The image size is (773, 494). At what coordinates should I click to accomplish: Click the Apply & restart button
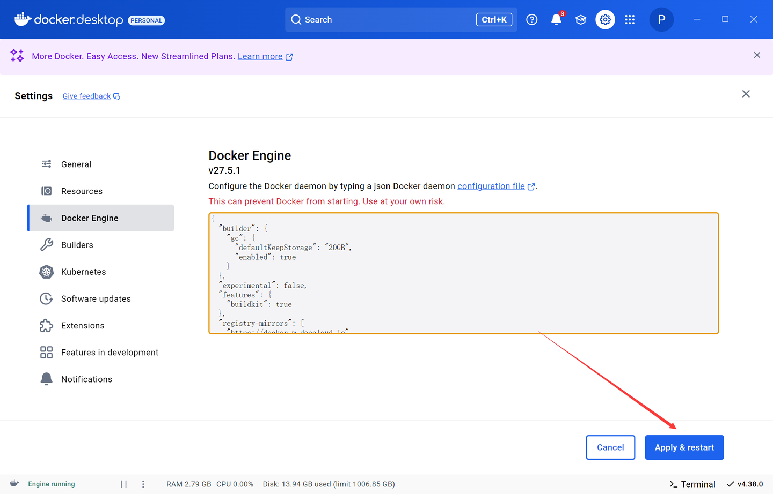(x=684, y=447)
